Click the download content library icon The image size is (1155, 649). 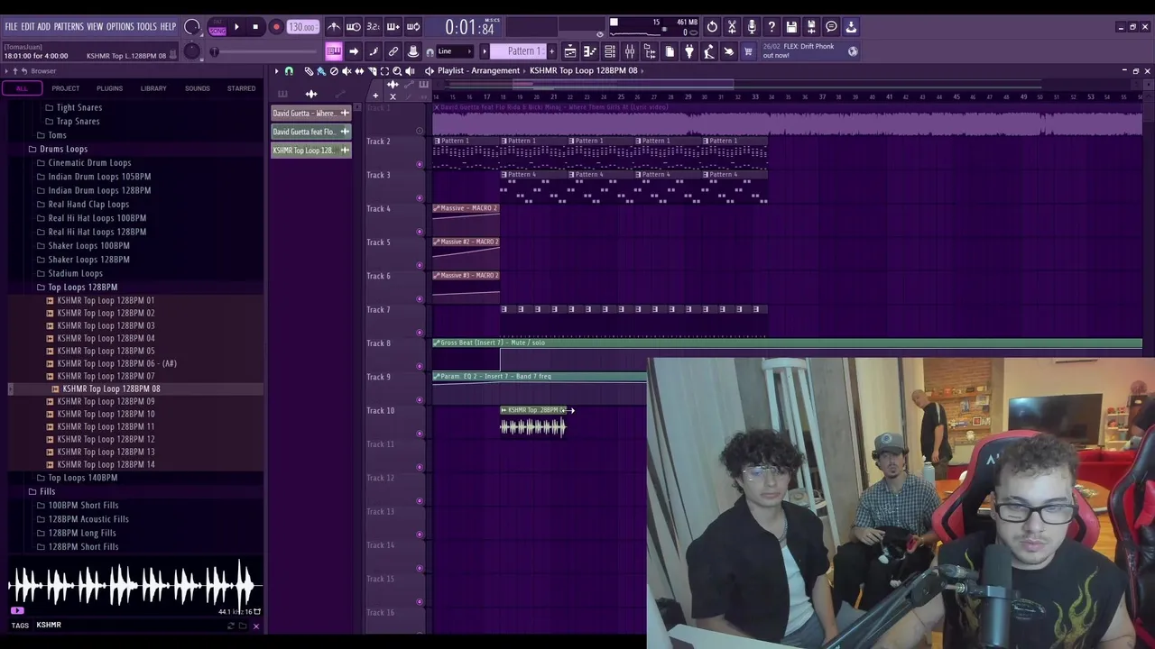(851, 27)
